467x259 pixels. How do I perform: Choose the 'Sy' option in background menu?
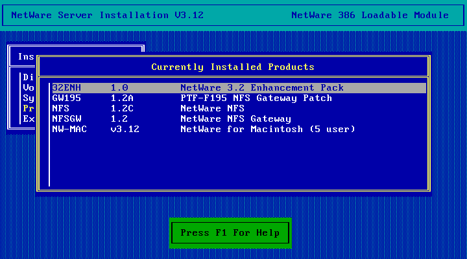click(29, 98)
